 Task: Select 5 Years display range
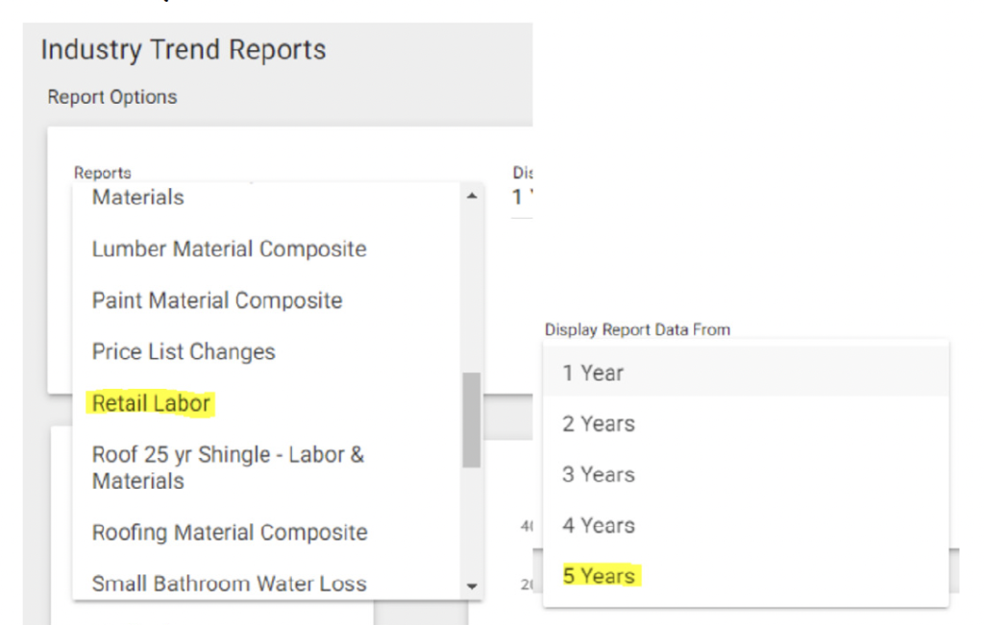(746, 575)
